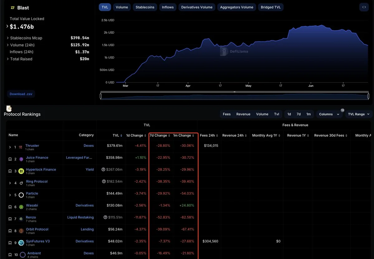
Task: Click the Ring Protocol logo icon
Action: (21, 183)
